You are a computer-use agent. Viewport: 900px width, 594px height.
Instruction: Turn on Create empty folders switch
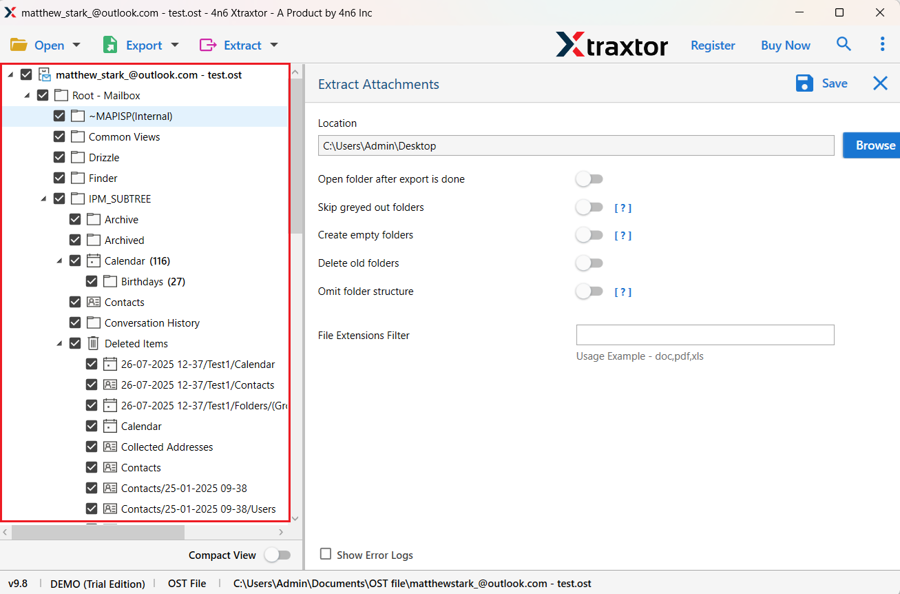(x=589, y=235)
